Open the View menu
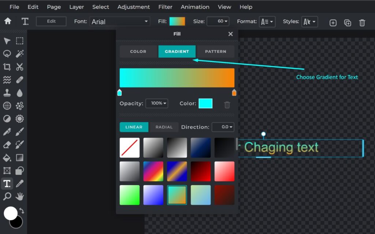Viewport: 375px width, 234px height. click(x=224, y=7)
